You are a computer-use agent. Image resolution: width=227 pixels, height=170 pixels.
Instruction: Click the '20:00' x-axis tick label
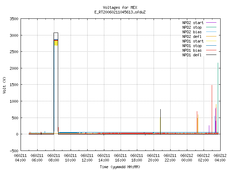153,160
